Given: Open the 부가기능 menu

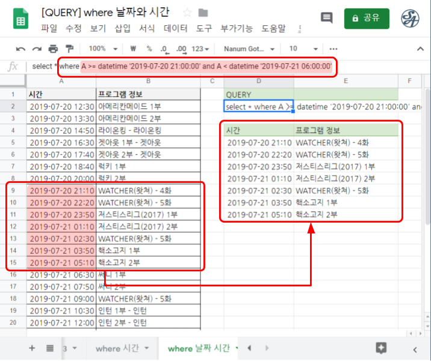Looking at the screenshot, I should (237, 28).
